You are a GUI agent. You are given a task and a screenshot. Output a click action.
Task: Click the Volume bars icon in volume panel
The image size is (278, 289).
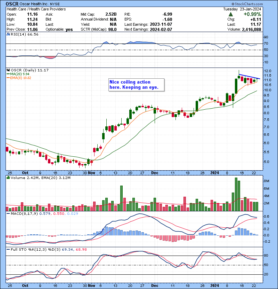(x=8, y=178)
